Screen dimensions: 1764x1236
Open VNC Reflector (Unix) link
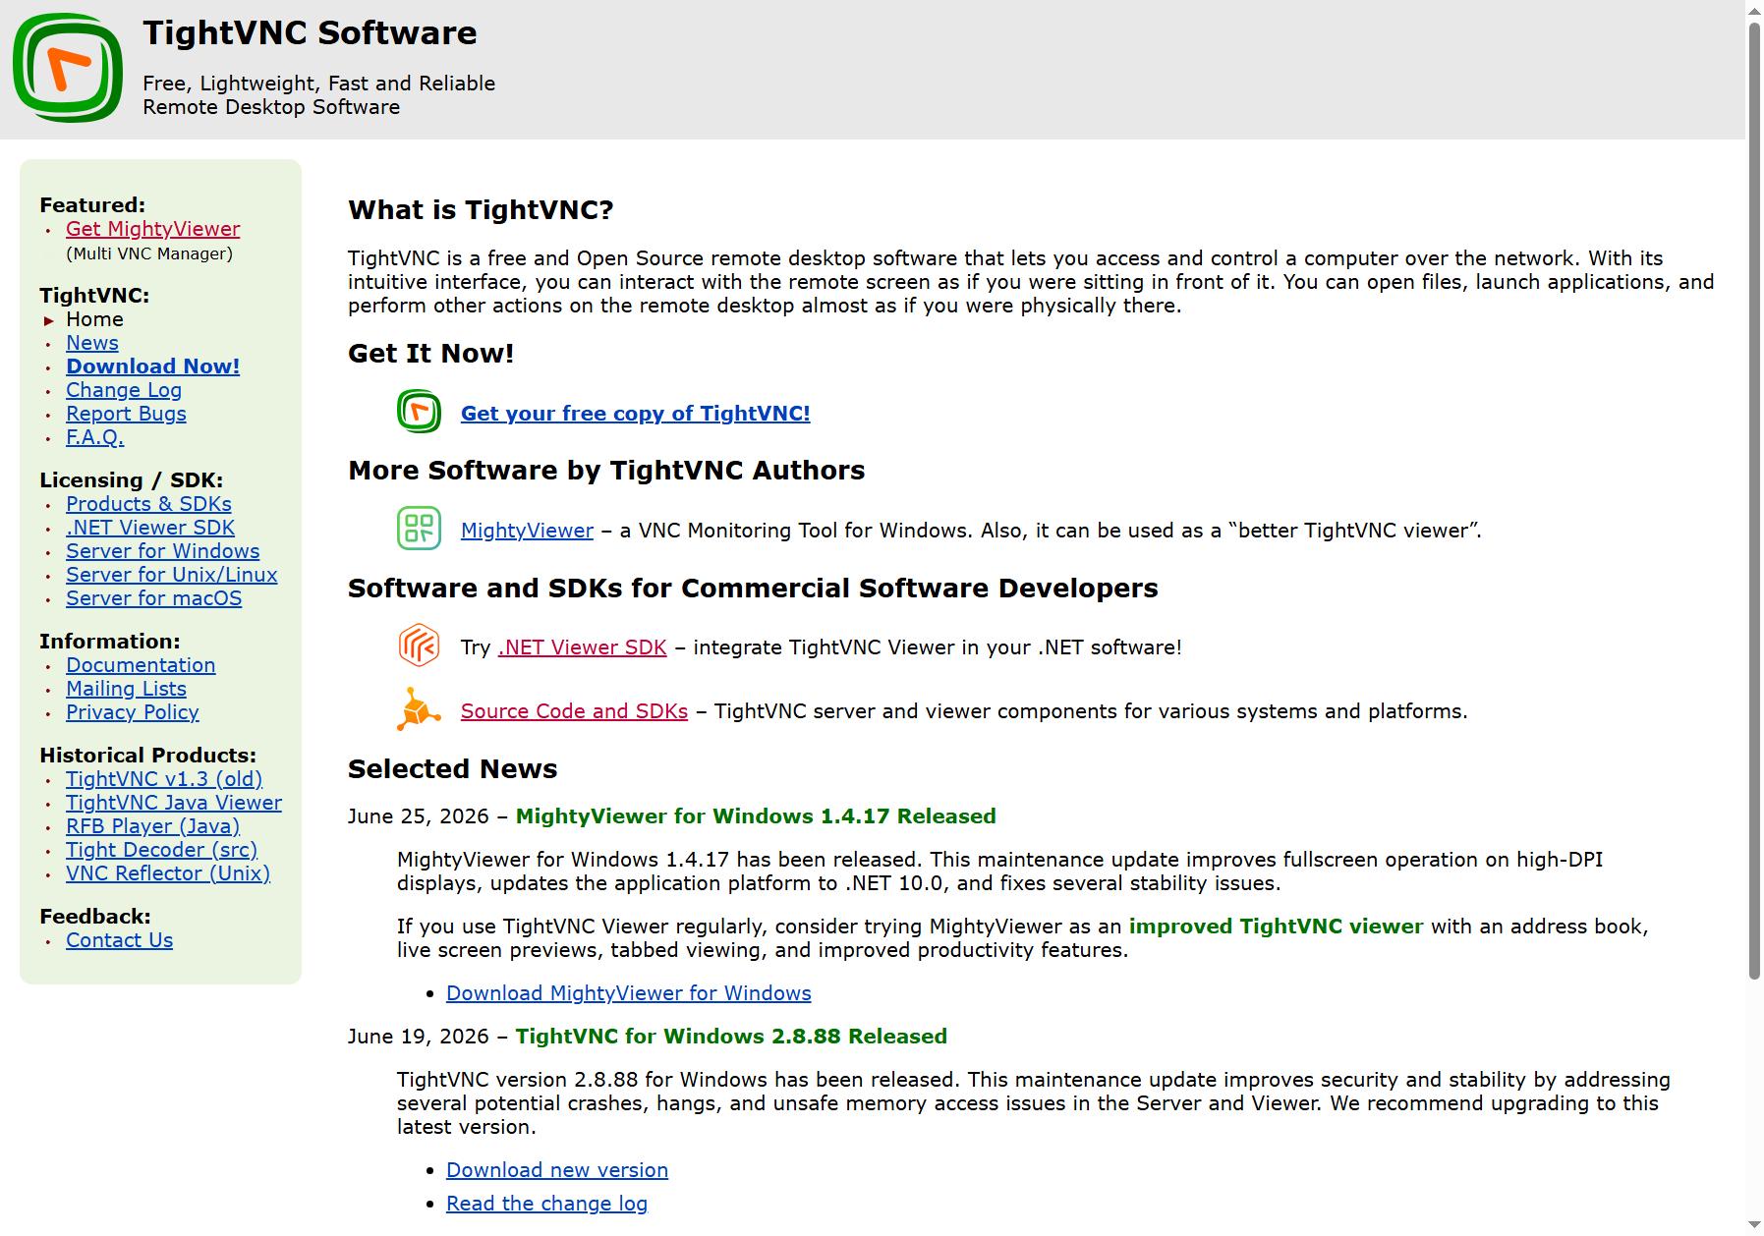168,873
